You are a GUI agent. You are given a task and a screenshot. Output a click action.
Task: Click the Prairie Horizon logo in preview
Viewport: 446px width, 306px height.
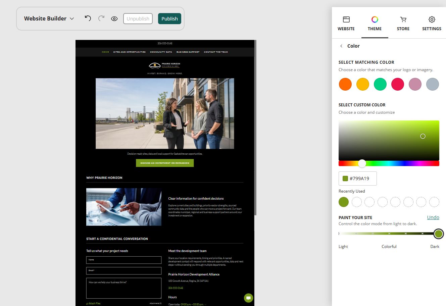click(x=165, y=65)
